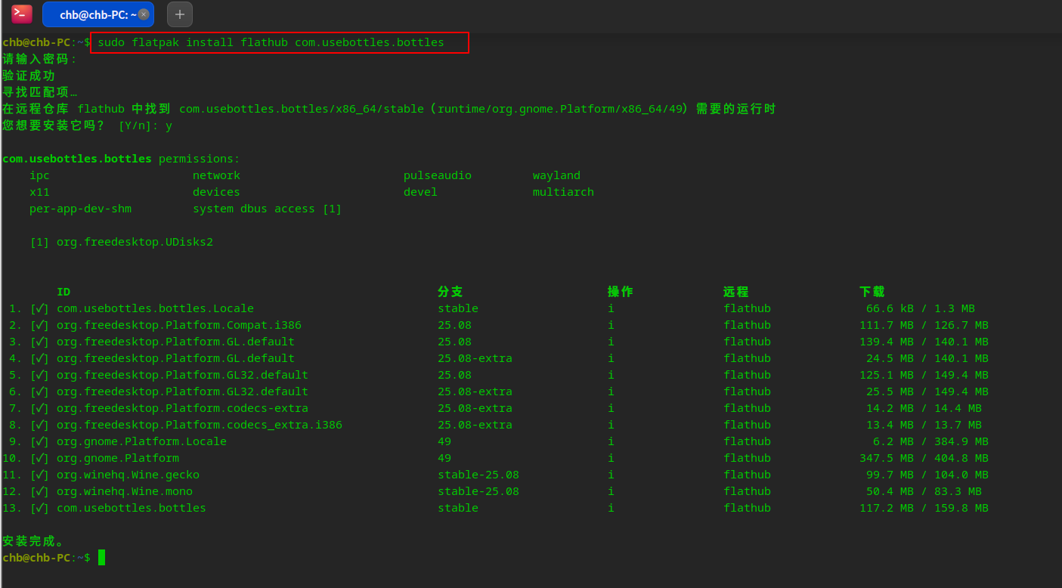This screenshot has width=1062, height=588.
Task: Click the per-app-dev-shm permission entry
Action: point(80,209)
